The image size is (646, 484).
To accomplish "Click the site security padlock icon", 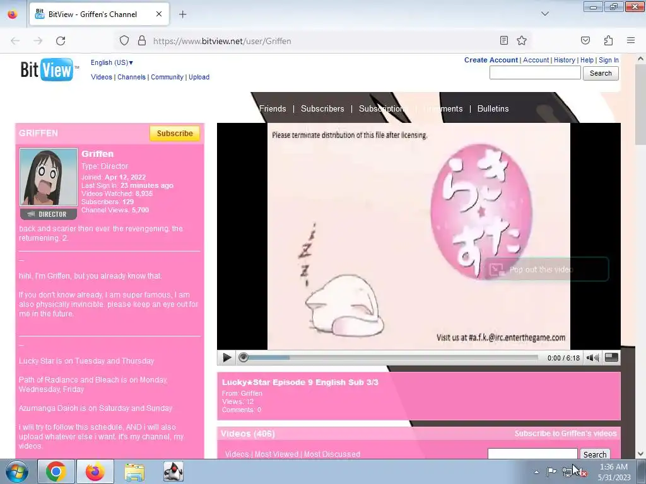I will (142, 41).
